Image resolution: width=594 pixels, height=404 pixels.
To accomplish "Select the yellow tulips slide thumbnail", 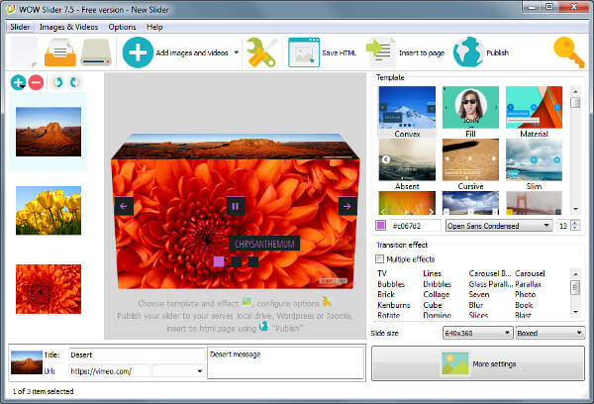I will 49,208.
